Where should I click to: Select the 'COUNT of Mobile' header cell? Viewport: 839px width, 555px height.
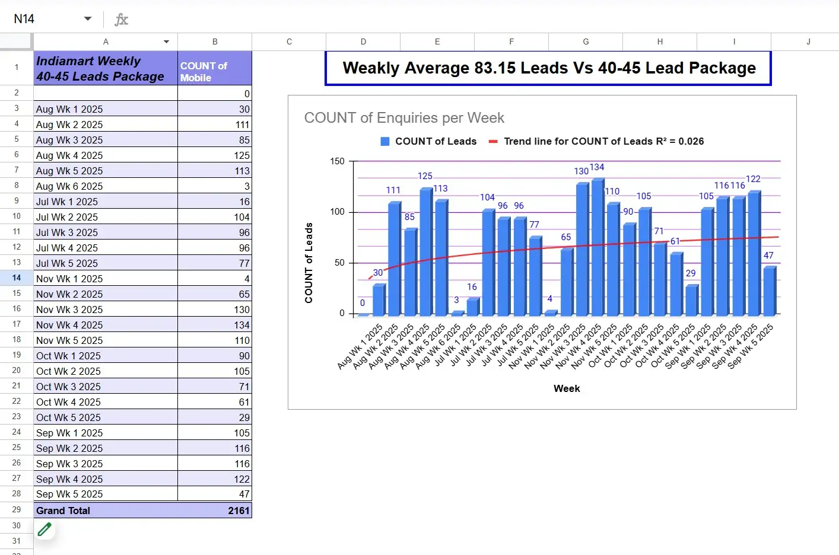pyautogui.click(x=215, y=68)
